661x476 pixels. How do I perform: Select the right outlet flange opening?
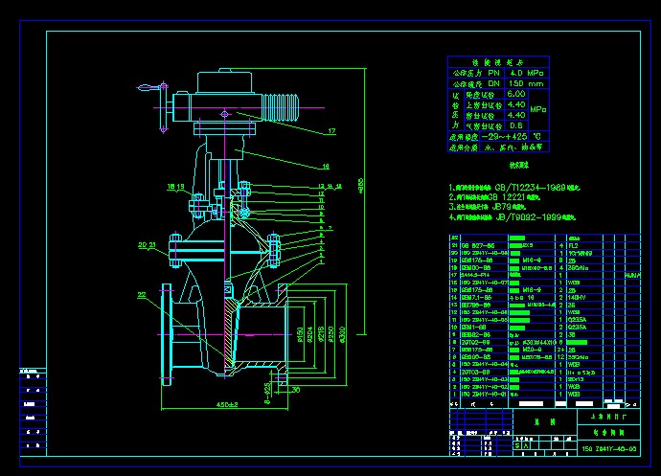click(287, 331)
